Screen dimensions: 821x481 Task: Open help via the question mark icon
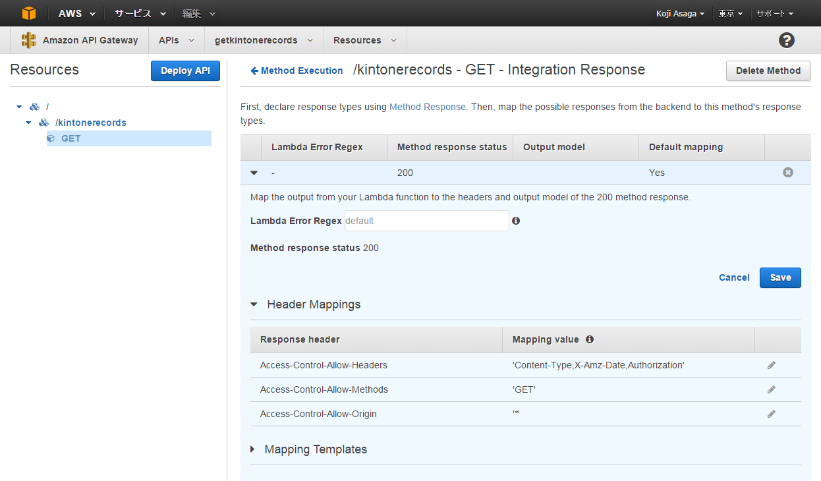[x=787, y=40]
